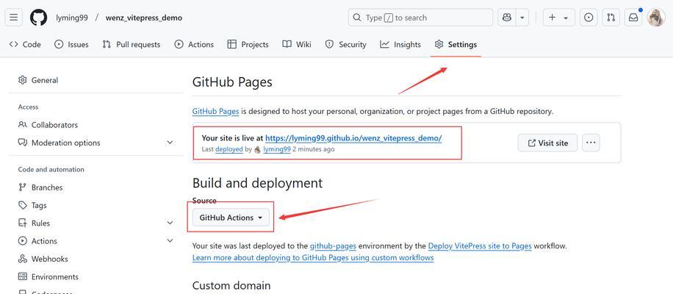This screenshot has height=294, width=673.
Task: Open the Pull requests tab
Action: pyautogui.click(x=131, y=44)
